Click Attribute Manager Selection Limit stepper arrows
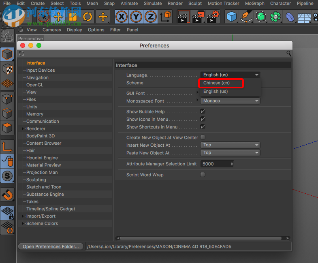Screen dimensions: 318x263 (x=232, y=164)
